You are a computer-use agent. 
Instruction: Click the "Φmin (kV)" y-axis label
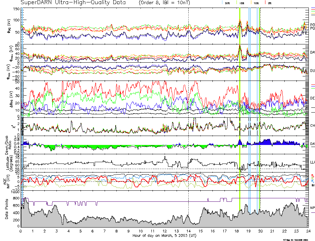point(9,72)
